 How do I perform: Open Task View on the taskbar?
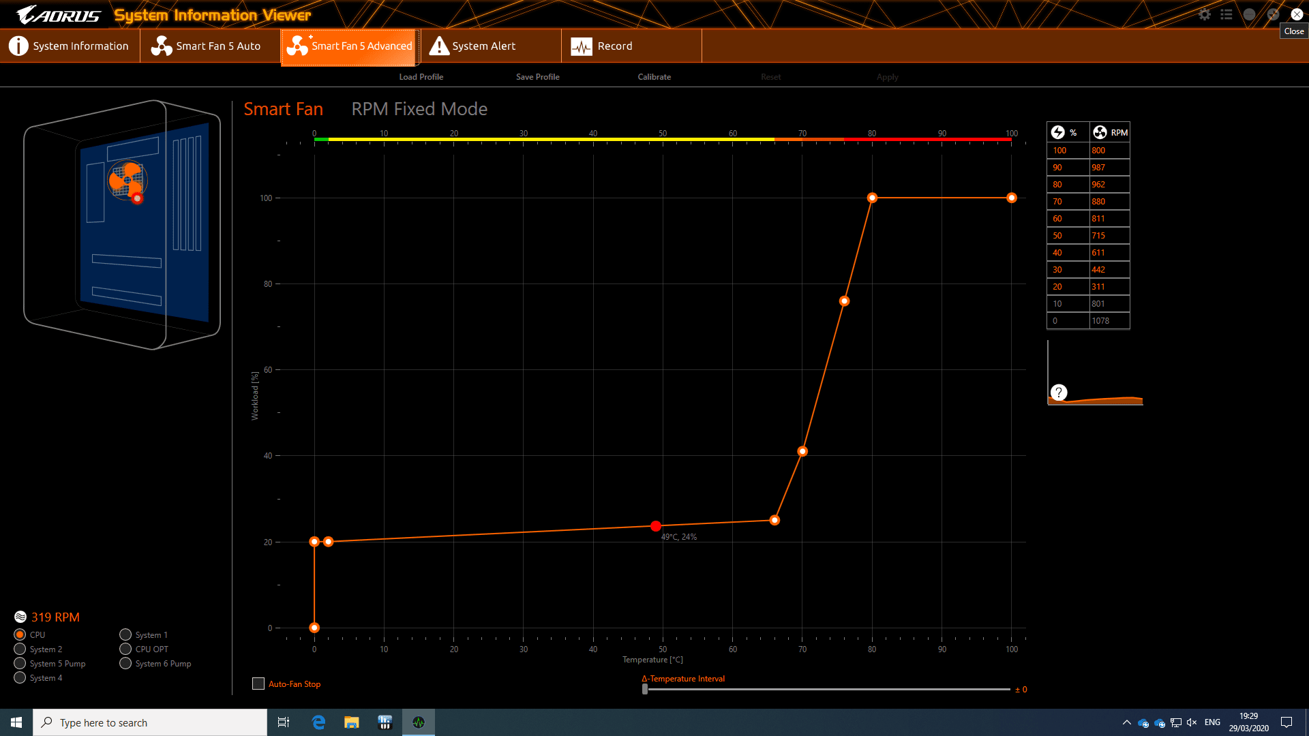tap(284, 722)
